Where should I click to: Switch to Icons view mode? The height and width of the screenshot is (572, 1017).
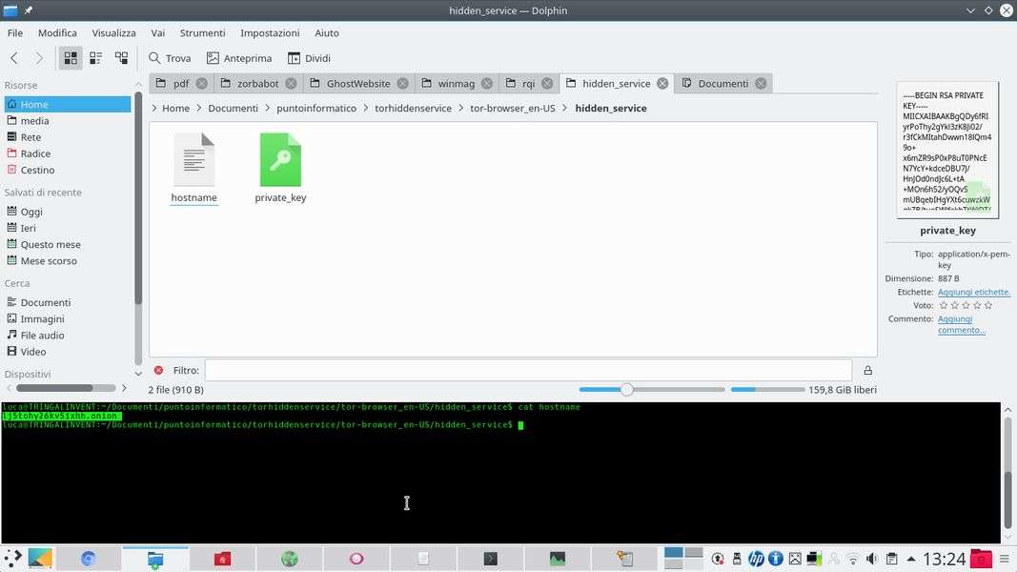(71, 58)
